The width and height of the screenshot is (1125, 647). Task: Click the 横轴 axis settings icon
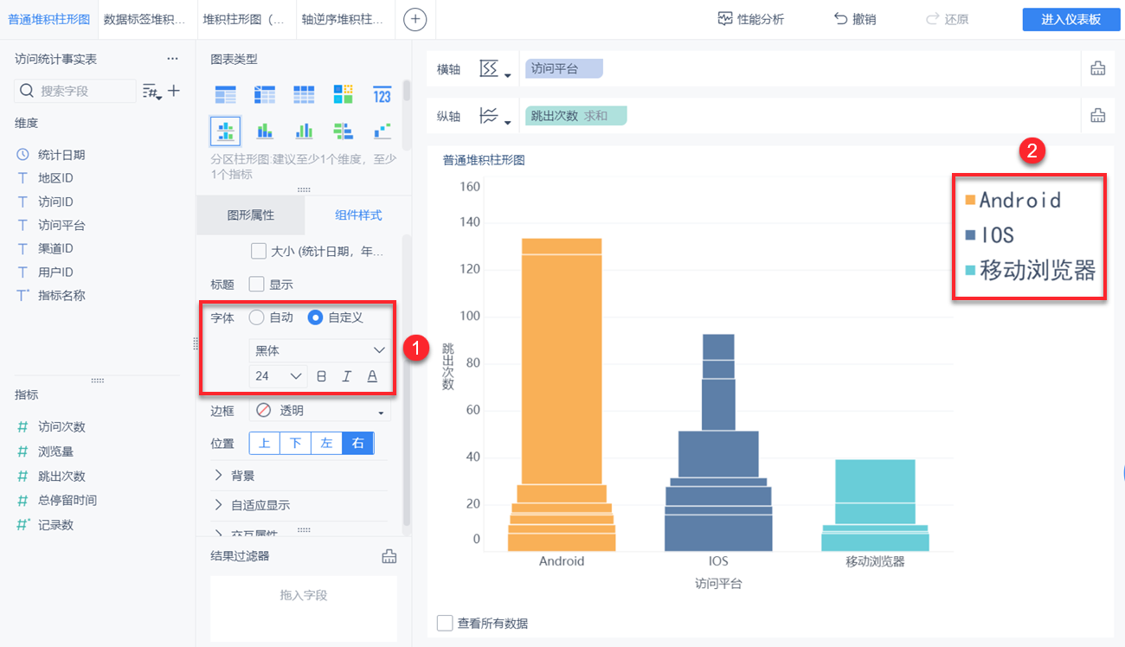tap(494, 69)
